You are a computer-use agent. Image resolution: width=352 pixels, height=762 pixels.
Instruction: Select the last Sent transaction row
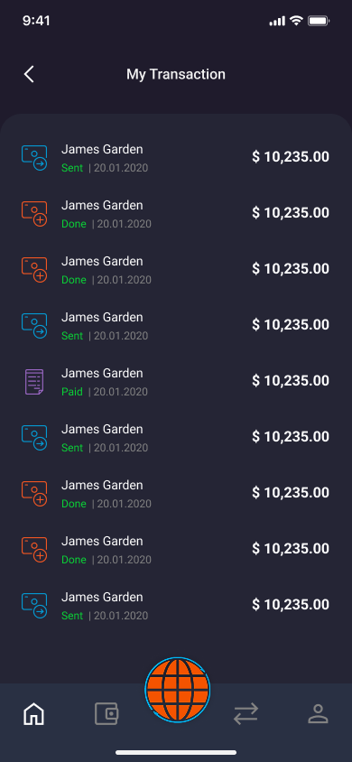tap(176, 605)
